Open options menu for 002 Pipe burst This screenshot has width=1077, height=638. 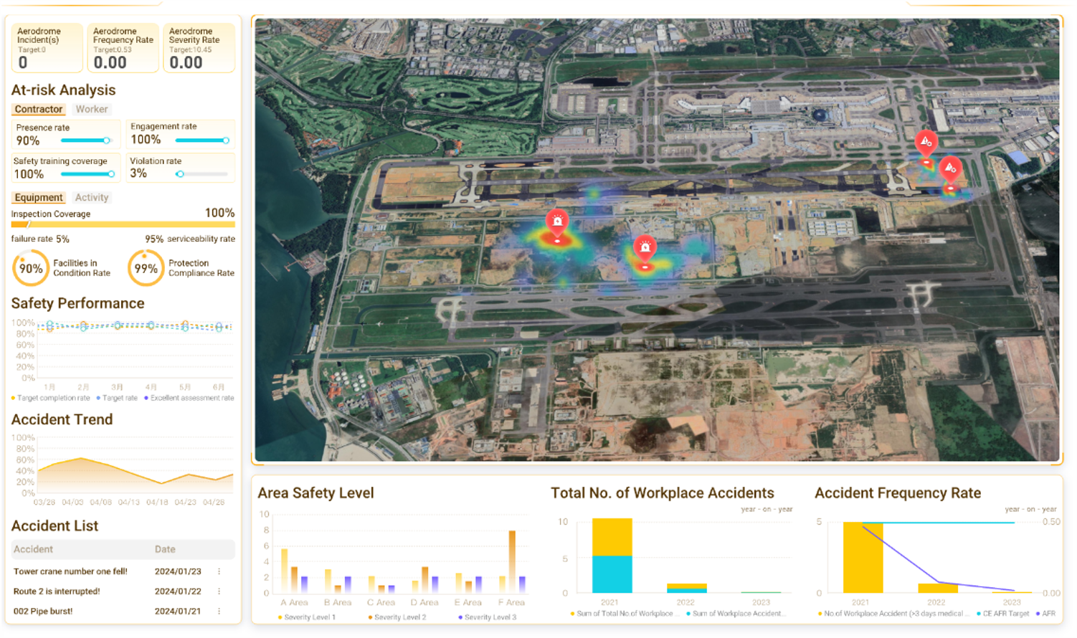(219, 611)
